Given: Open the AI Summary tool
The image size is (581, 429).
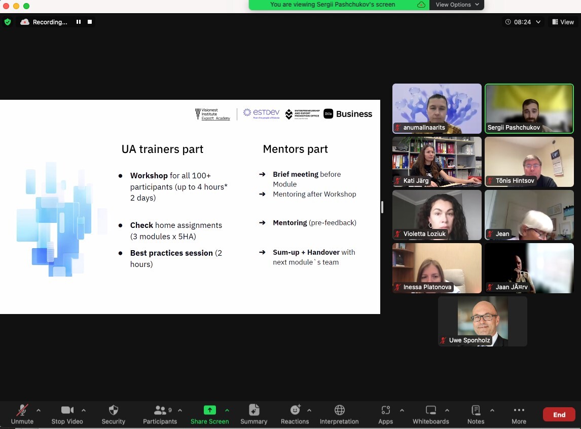Looking at the screenshot, I should (253, 414).
